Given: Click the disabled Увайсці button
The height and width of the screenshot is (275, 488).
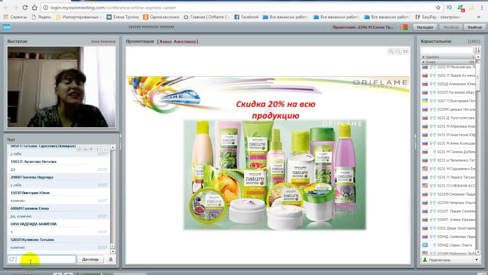Looking at the screenshot, I should [451, 27].
